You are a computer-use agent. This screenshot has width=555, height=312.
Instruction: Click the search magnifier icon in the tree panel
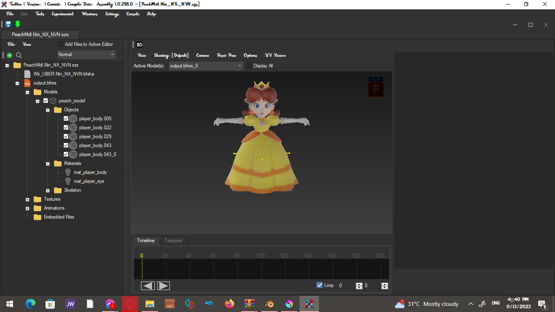(19, 55)
